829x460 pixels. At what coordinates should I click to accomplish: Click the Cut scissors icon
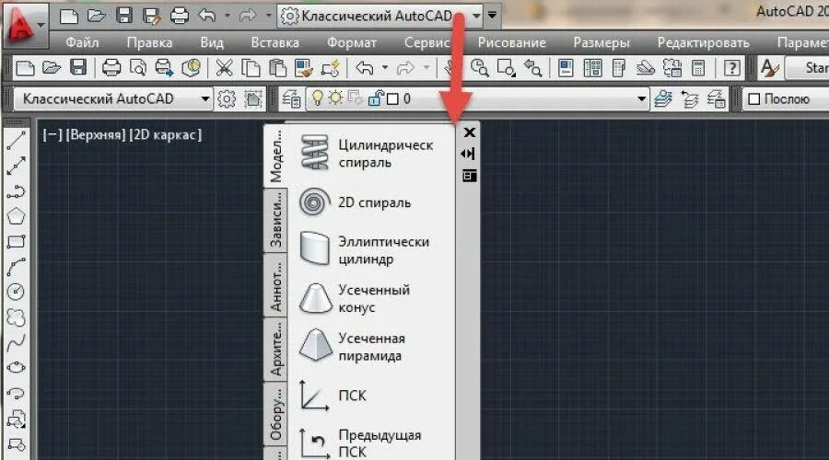click(224, 67)
